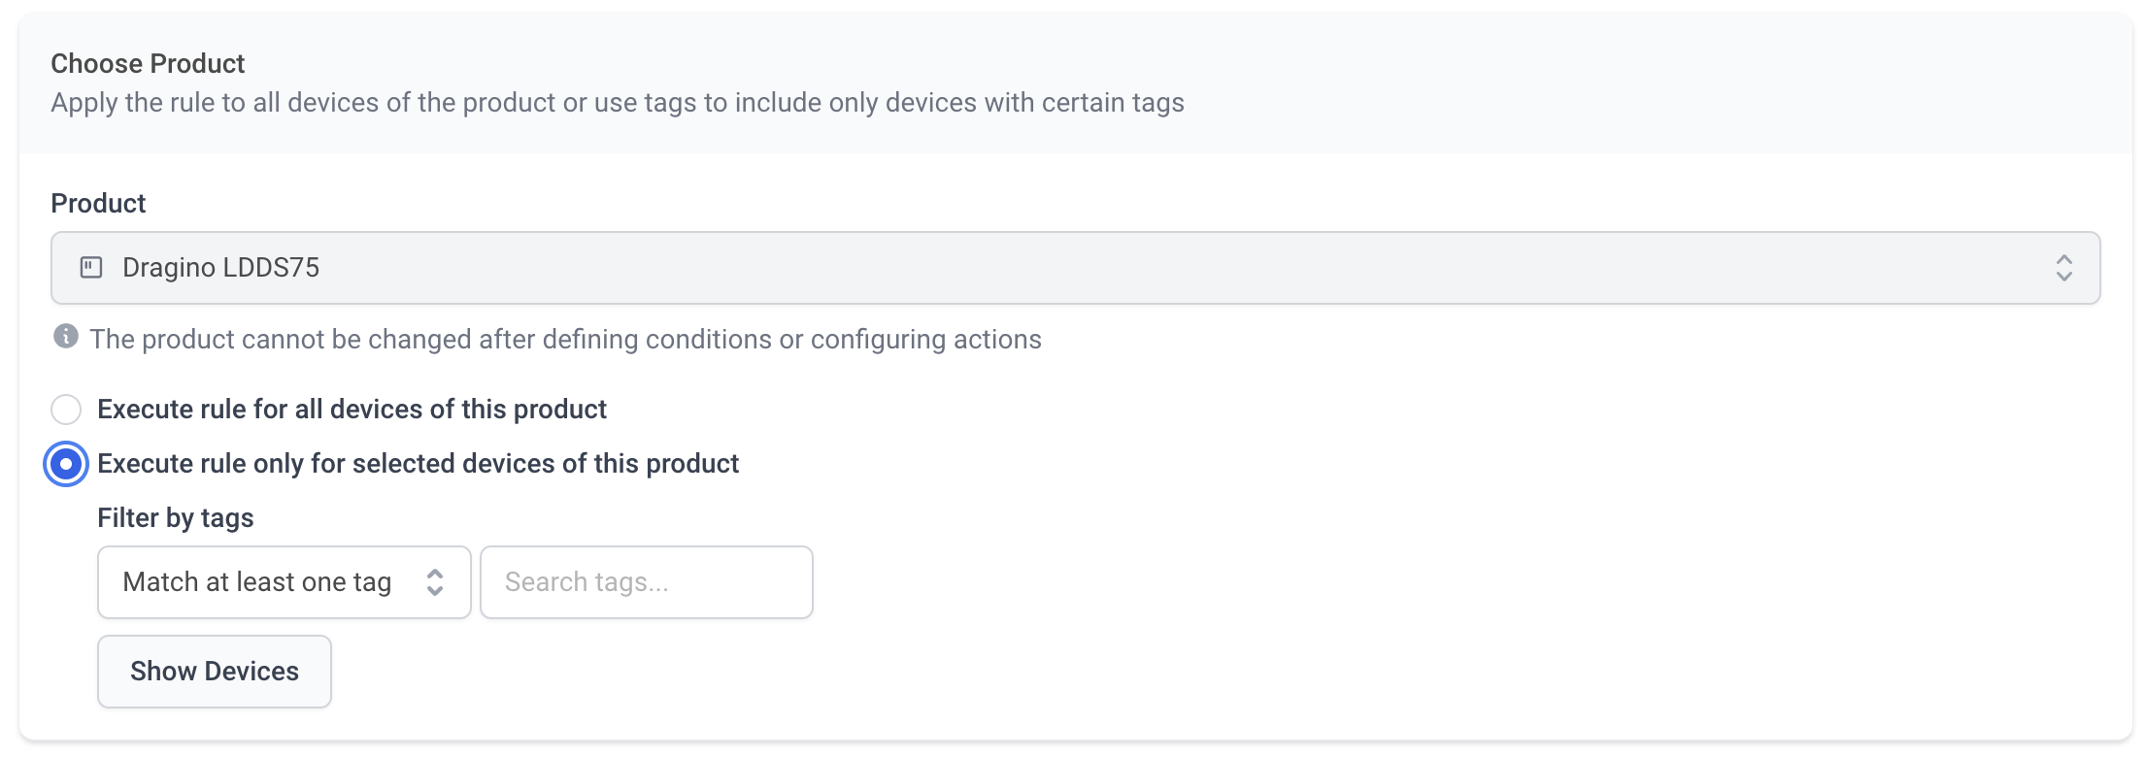Screen dimensions: 2146x757
Task: Click the Choose Product heading
Action: pyautogui.click(x=148, y=64)
